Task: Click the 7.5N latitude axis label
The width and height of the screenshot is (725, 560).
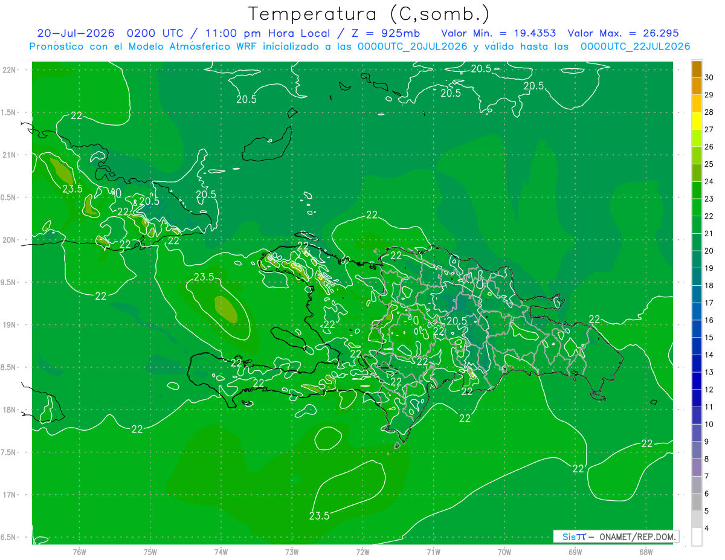Action: point(9,452)
